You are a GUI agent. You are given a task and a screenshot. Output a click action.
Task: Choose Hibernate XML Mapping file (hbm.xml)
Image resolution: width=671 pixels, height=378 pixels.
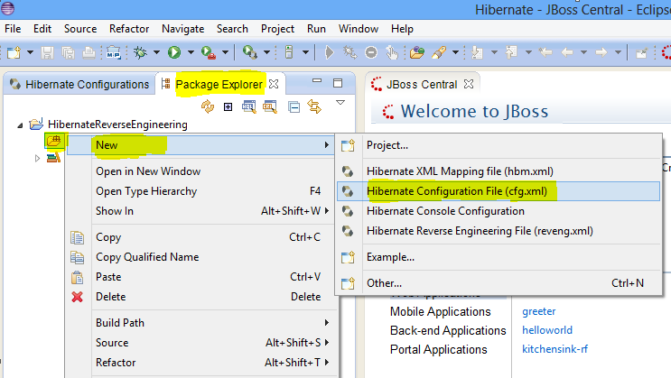499,171
